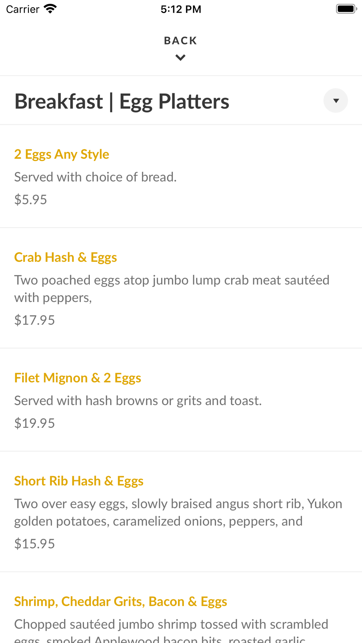Tap the battery icon in status bar
This screenshot has height=643, width=362.
[x=346, y=9]
